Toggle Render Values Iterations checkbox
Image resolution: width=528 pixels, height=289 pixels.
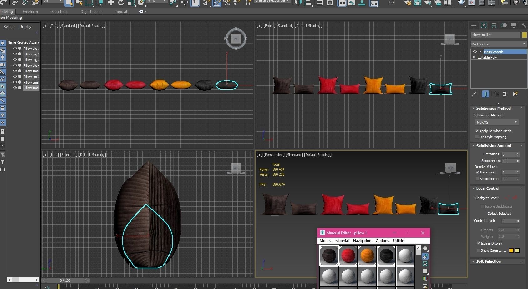(478, 172)
